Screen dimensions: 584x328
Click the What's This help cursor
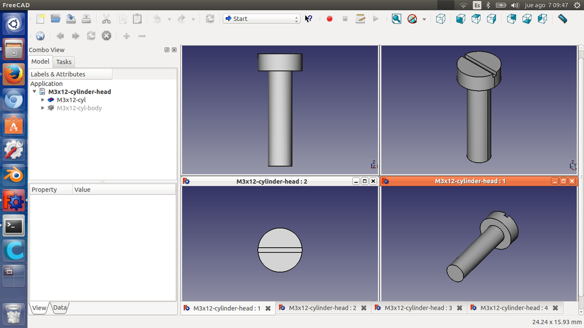click(x=309, y=19)
